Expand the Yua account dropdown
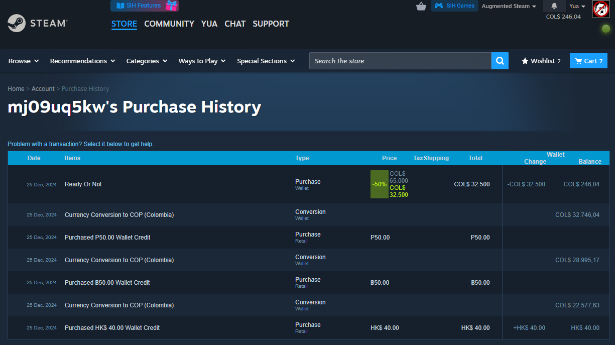615x345 pixels. [577, 6]
